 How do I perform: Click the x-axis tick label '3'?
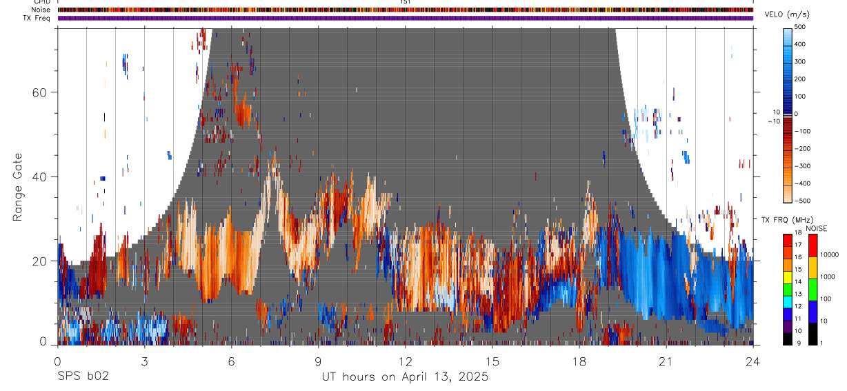[x=144, y=361]
